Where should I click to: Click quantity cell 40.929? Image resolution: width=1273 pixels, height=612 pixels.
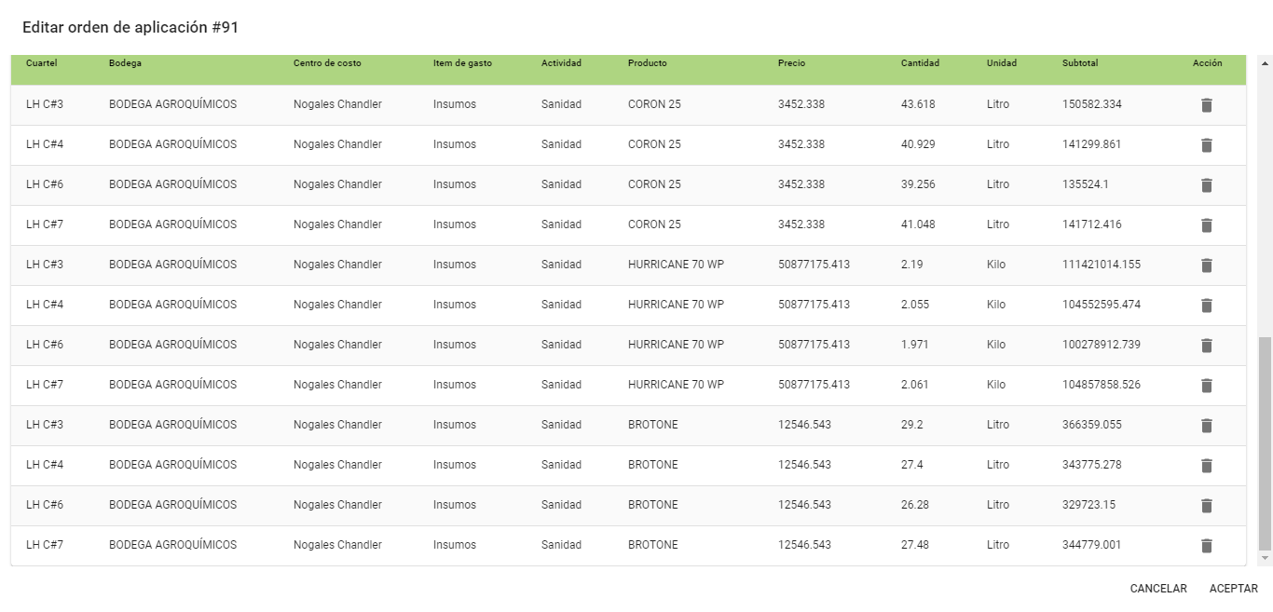[918, 144]
